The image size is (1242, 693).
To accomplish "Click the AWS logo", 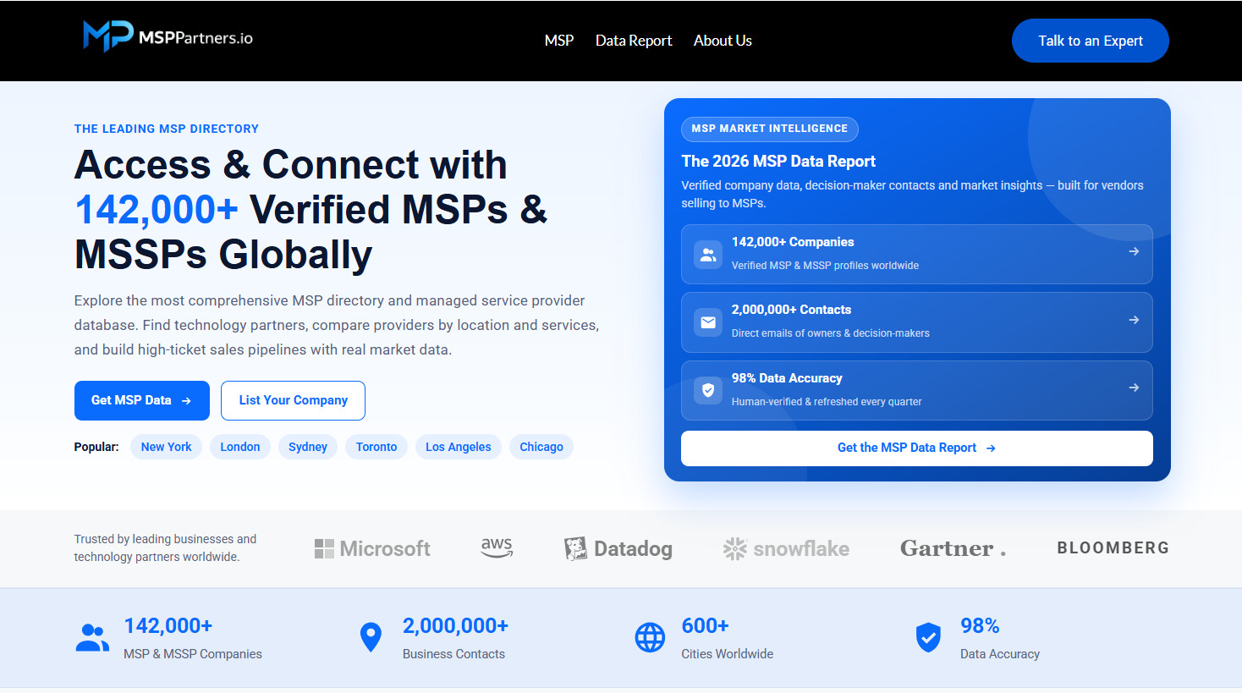I will click(x=497, y=548).
